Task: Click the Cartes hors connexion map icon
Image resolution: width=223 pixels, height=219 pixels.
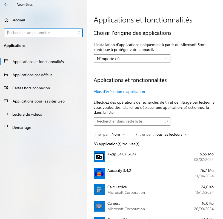Action: click(6, 88)
